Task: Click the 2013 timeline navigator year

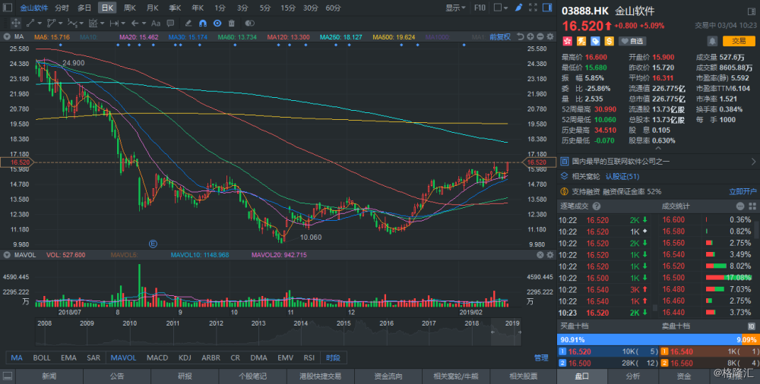Action: tap(258, 323)
